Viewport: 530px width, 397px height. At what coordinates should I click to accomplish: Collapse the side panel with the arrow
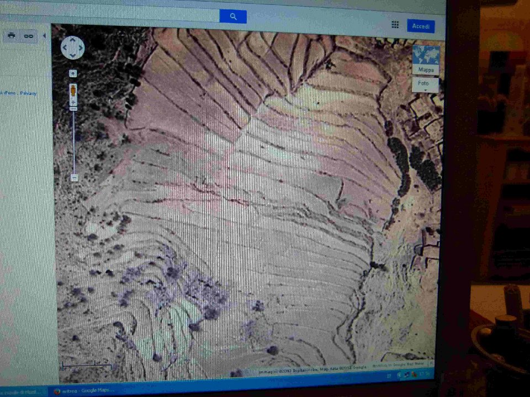[x=44, y=35]
